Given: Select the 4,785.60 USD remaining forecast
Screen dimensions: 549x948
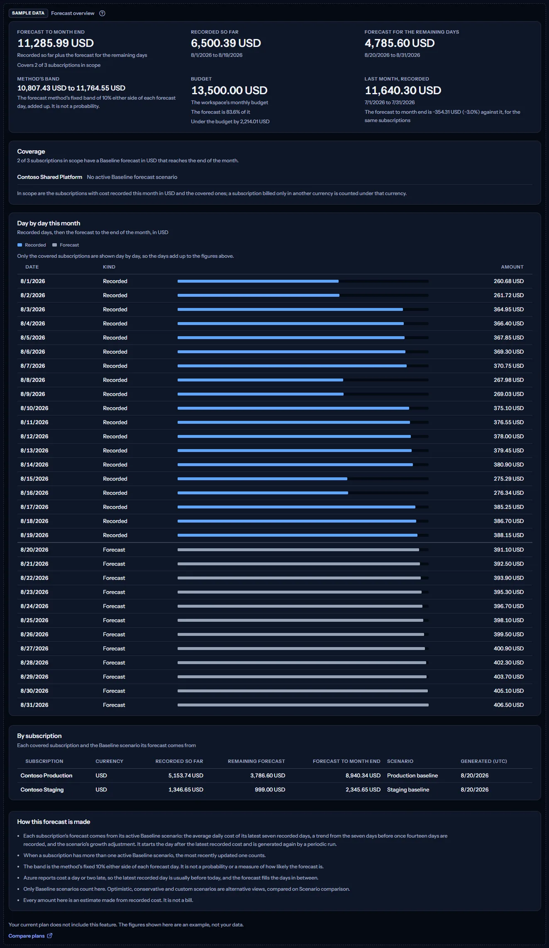Looking at the screenshot, I should coord(400,43).
